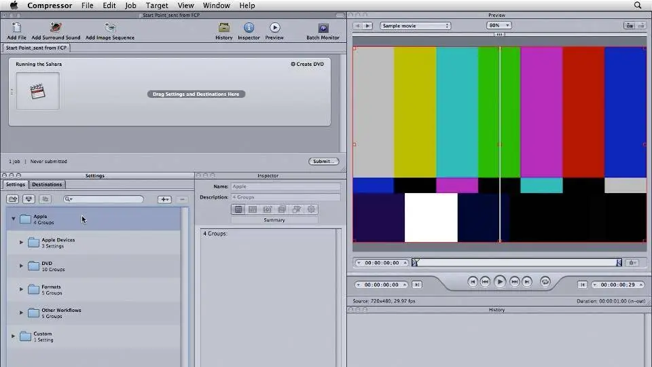The width and height of the screenshot is (652, 367).
Task: Click next item arrow in Preview window
Action: click(367, 26)
